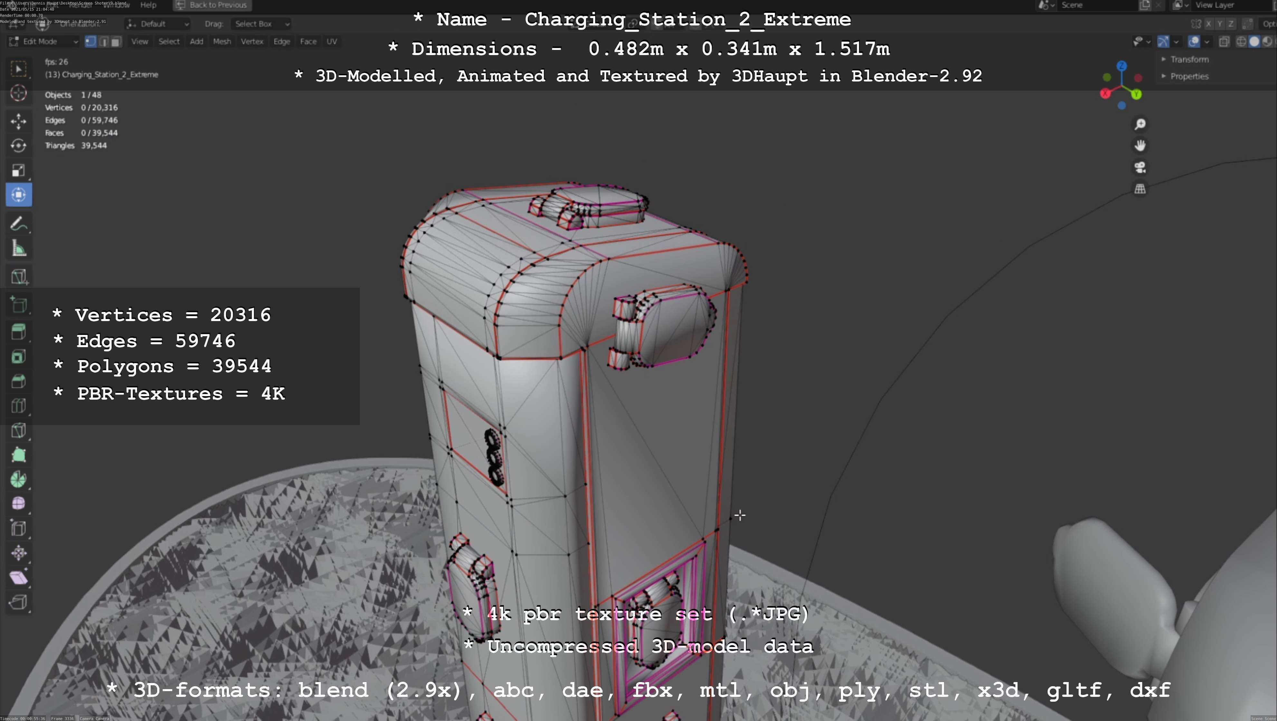Toggle viewport gizmos visibility
Screen dimensions: 1277x721
[1163, 42]
